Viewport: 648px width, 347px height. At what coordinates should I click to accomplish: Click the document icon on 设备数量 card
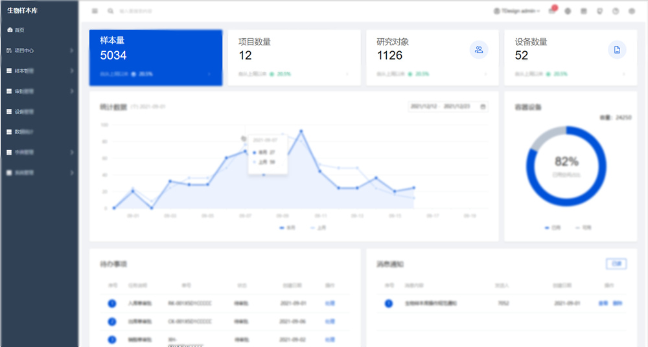617,50
